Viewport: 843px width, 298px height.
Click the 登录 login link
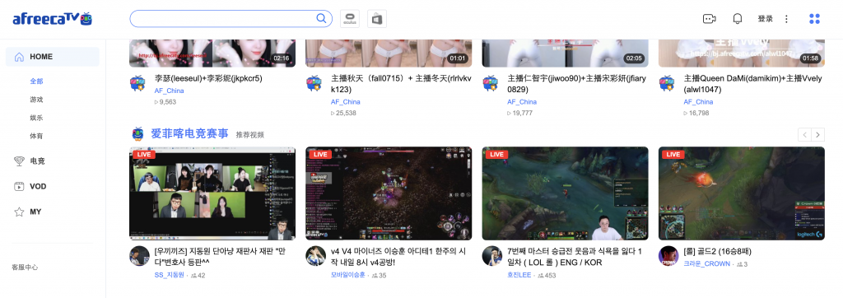tap(765, 19)
